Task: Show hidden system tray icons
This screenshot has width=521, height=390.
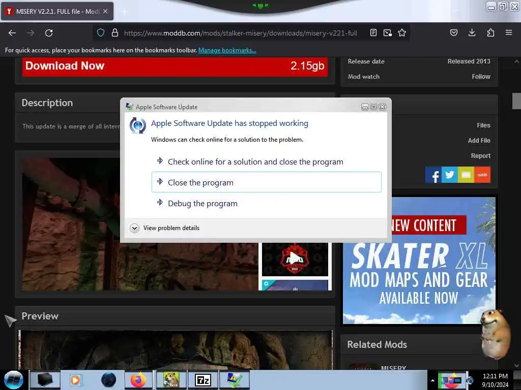Action: coord(432,380)
